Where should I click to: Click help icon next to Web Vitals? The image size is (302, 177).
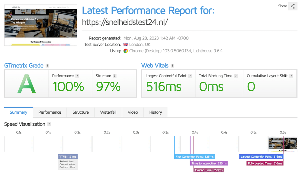172,66
